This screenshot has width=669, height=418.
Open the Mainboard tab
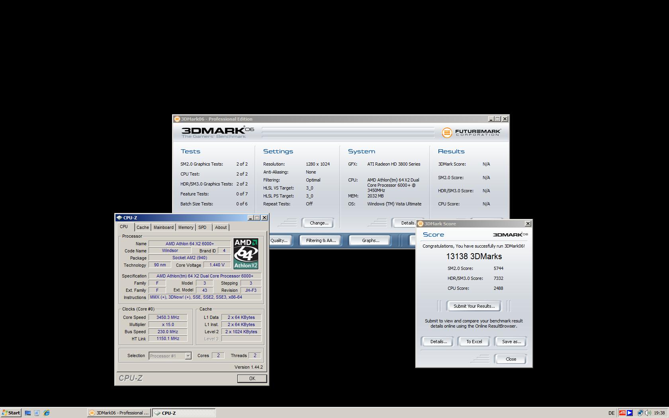pos(164,227)
